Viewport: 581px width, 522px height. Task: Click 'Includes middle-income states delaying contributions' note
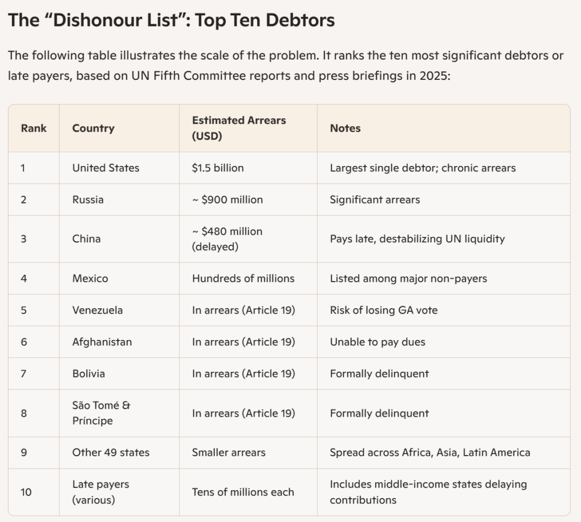coord(428,493)
